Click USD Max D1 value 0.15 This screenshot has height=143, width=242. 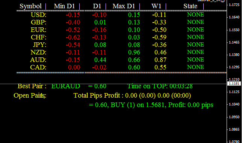tap(134, 15)
